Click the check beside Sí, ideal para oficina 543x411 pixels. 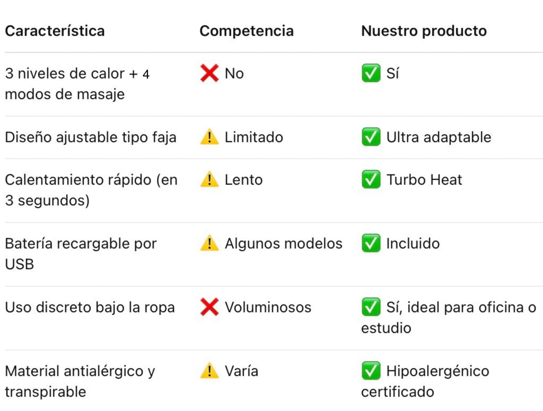(x=371, y=307)
